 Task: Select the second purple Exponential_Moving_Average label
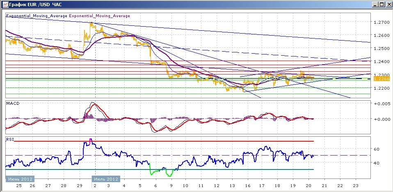(99, 16)
